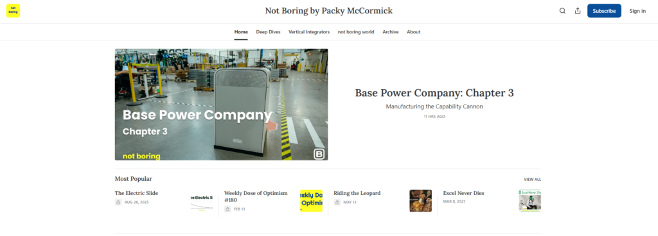Image resolution: width=658 pixels, height=236 pixels.
Task: Open The Electric Slide post
Action: (136, 193)
